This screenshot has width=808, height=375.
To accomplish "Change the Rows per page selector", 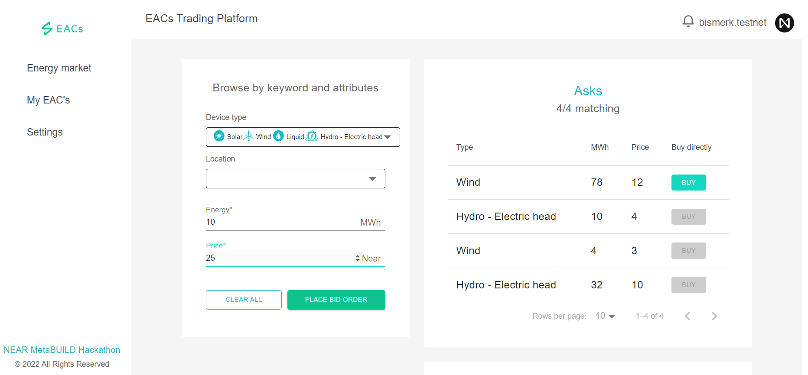I will (606, 316).
